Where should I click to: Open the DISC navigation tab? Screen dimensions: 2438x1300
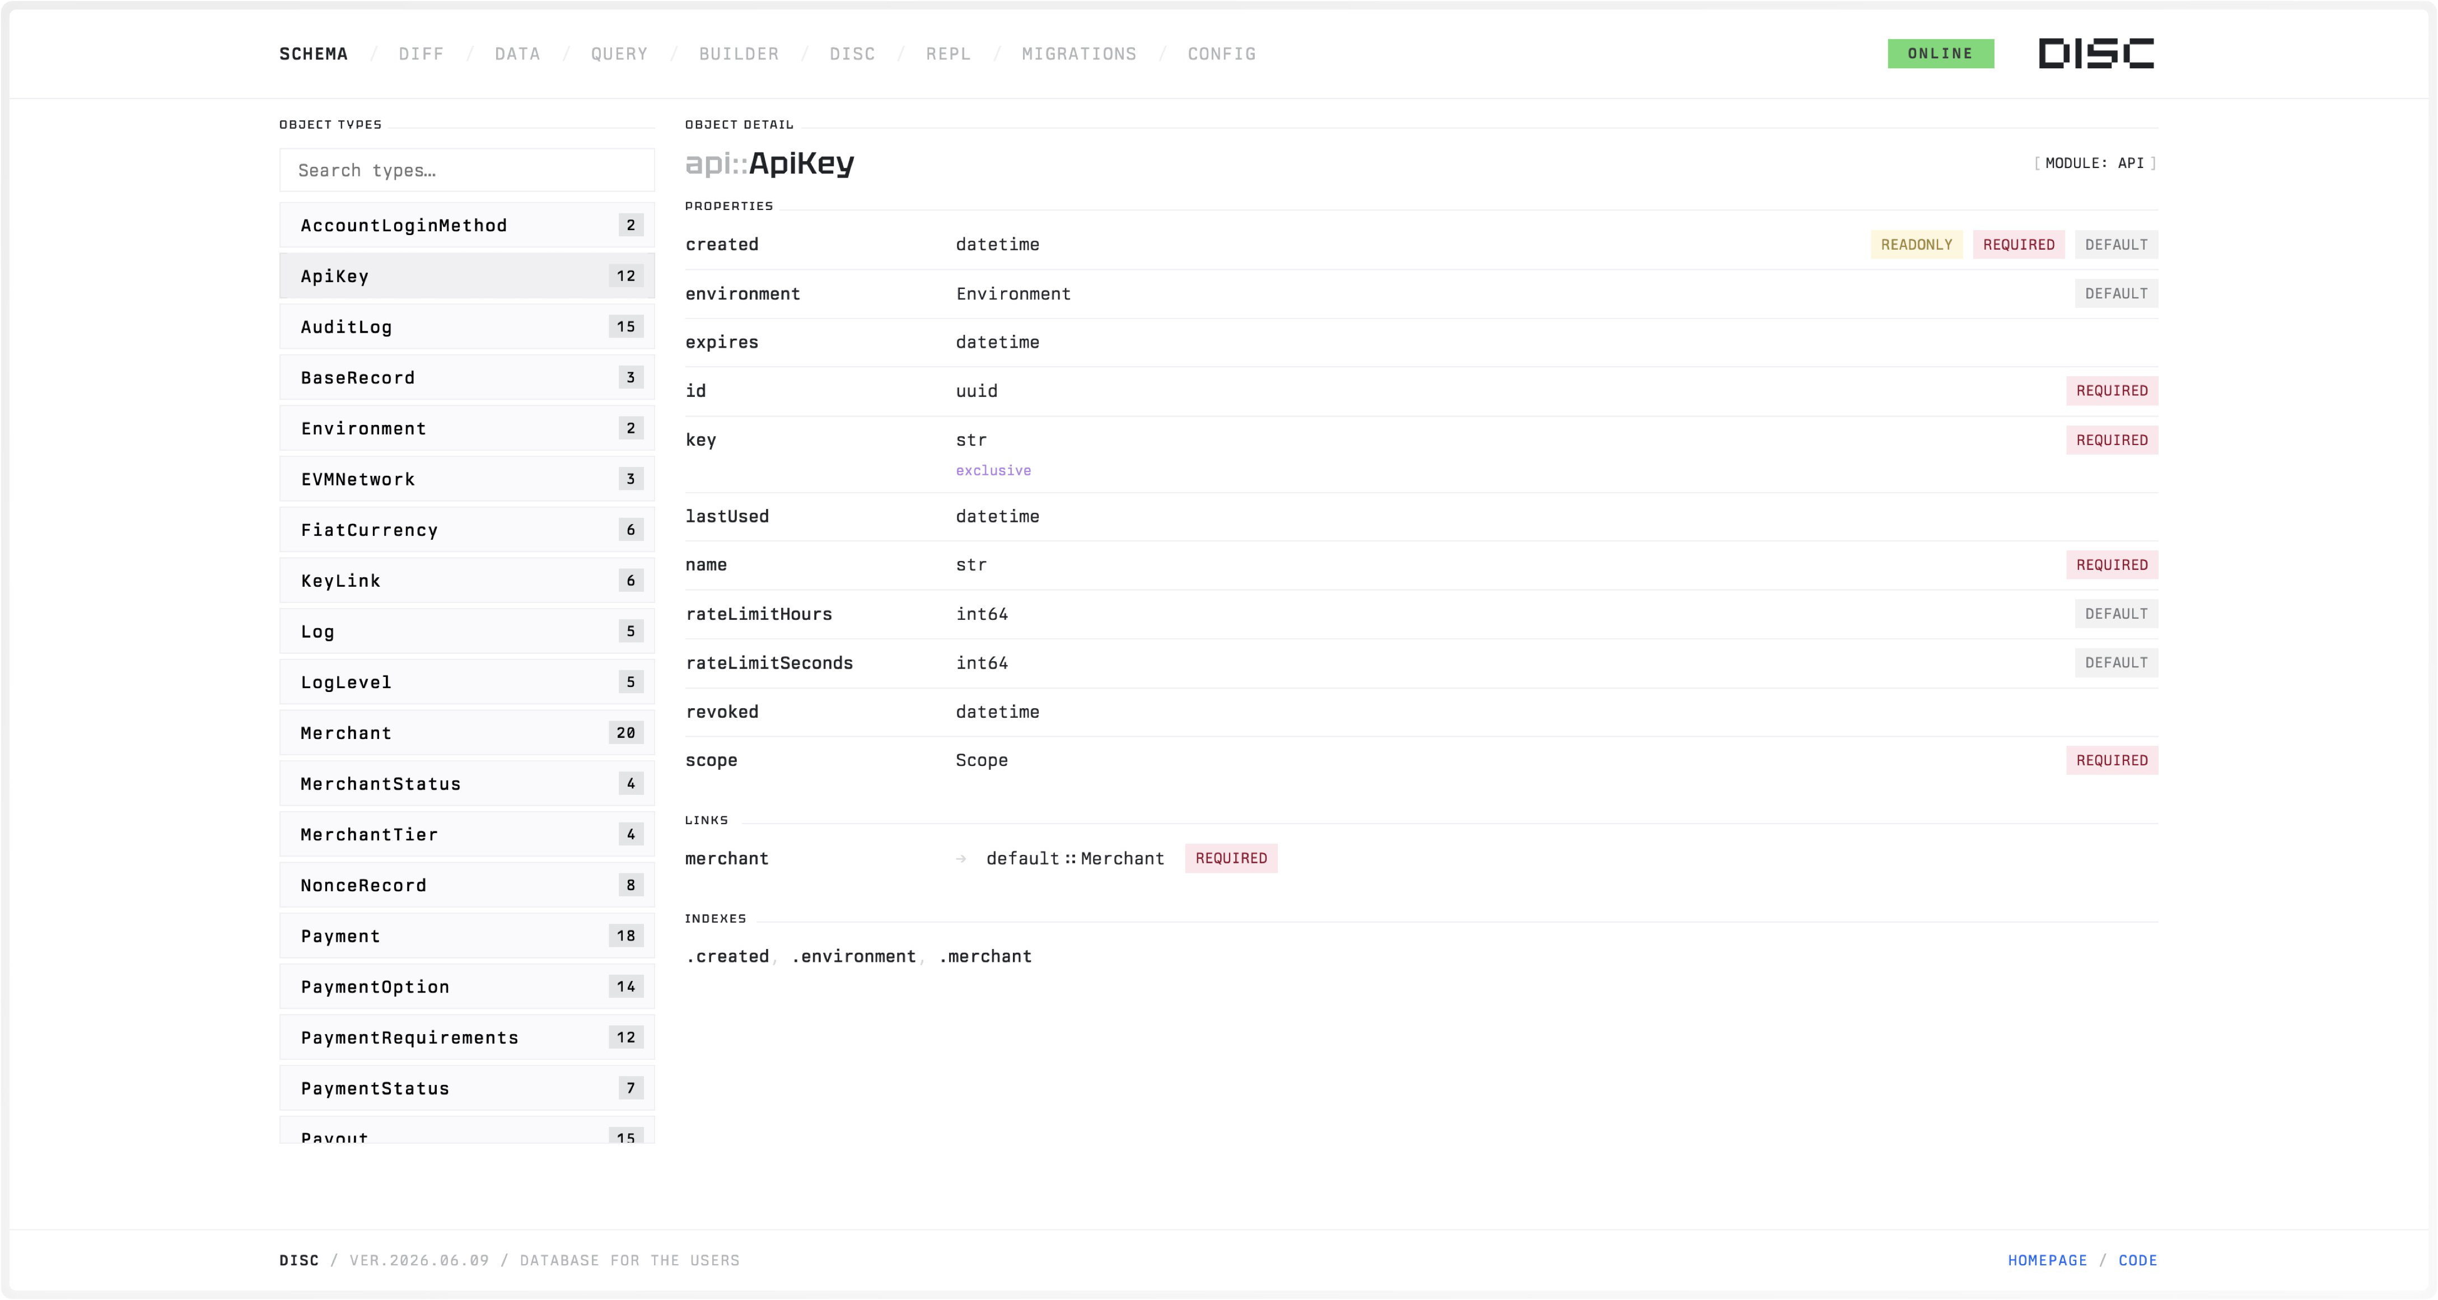click(853, 54)
